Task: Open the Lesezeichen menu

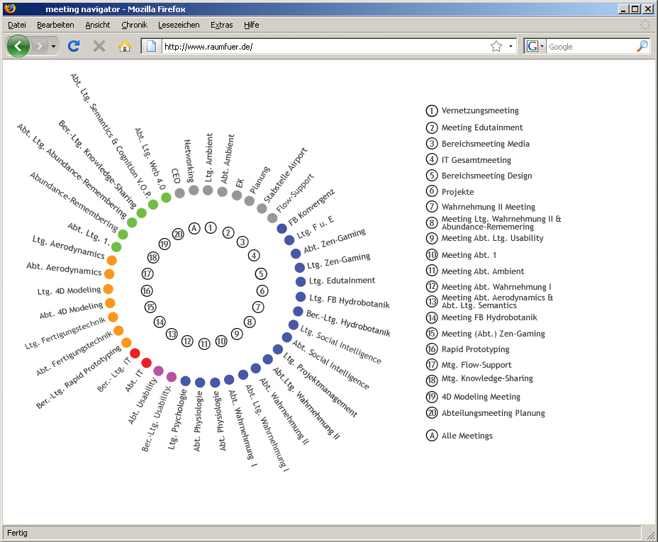Action: 179,25
